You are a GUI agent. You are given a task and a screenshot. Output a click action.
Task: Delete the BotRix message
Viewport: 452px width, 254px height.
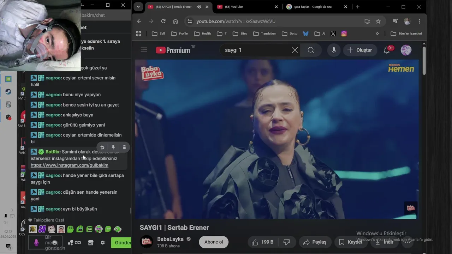[124, 147]
